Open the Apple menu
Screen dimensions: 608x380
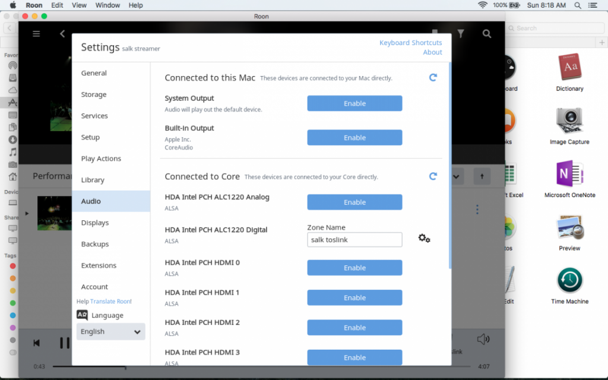tap(13, 5)
